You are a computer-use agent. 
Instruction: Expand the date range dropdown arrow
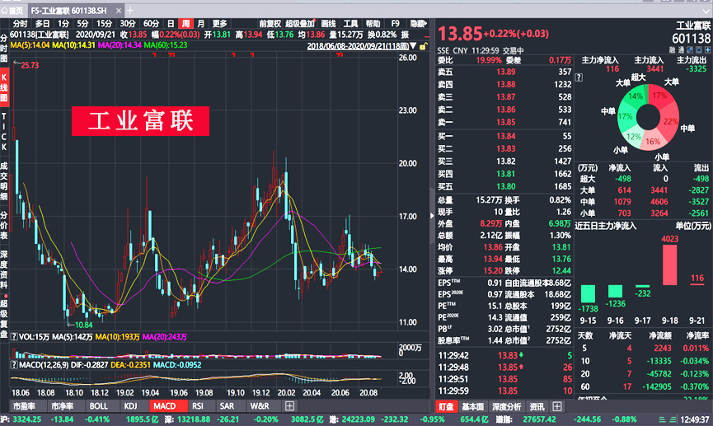(413, 46)
